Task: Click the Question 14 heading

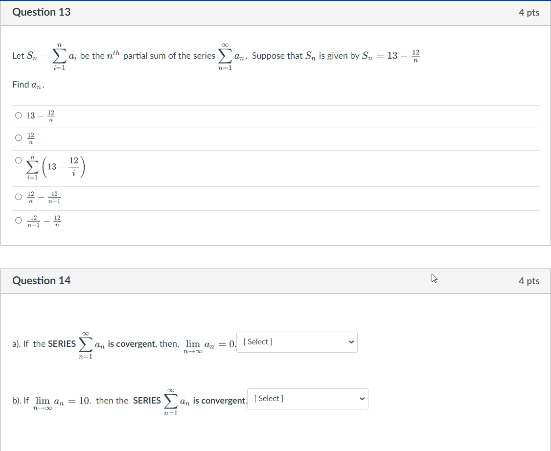Action: click(x=41, y=281)
